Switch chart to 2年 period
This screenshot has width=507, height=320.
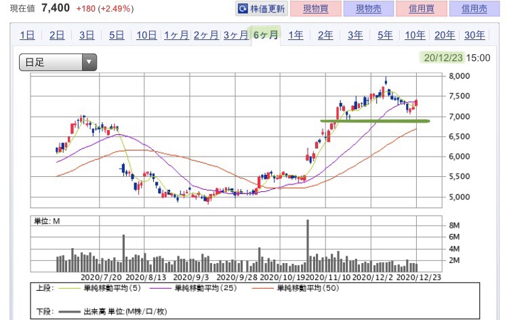[x=325, y=35]
